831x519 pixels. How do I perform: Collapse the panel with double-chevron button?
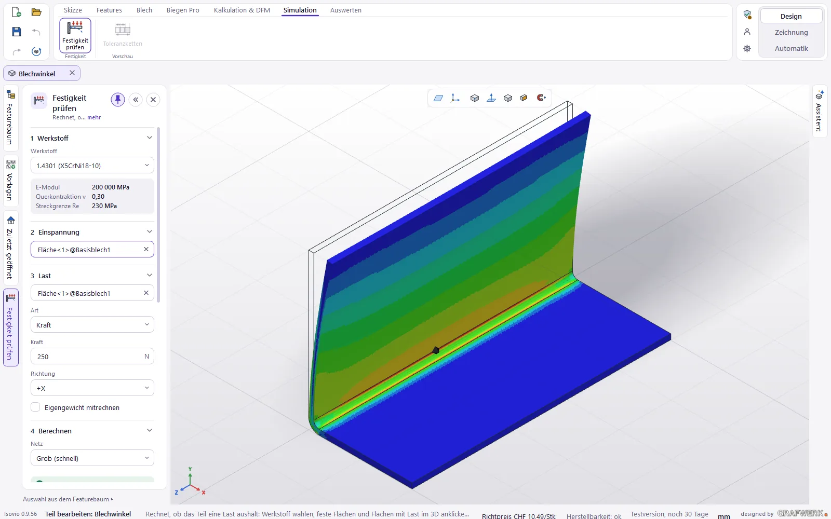(x=136, y=100)
